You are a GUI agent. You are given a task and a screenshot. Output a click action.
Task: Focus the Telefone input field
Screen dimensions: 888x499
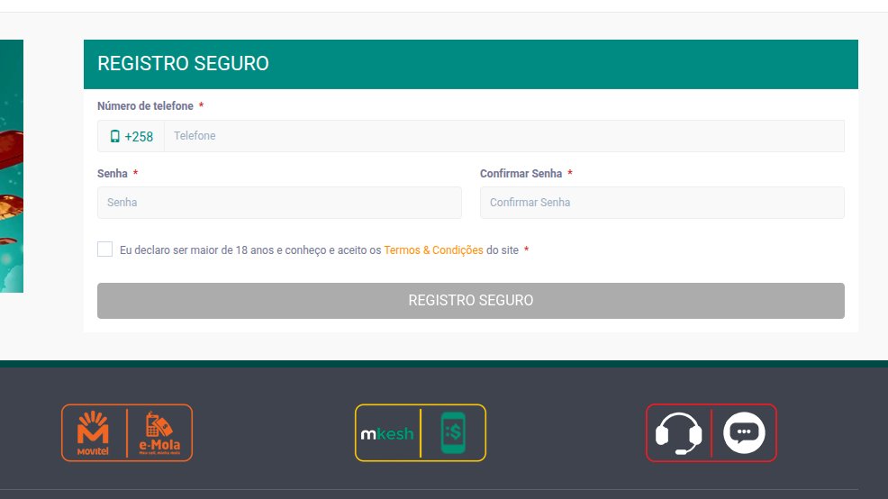504,136
